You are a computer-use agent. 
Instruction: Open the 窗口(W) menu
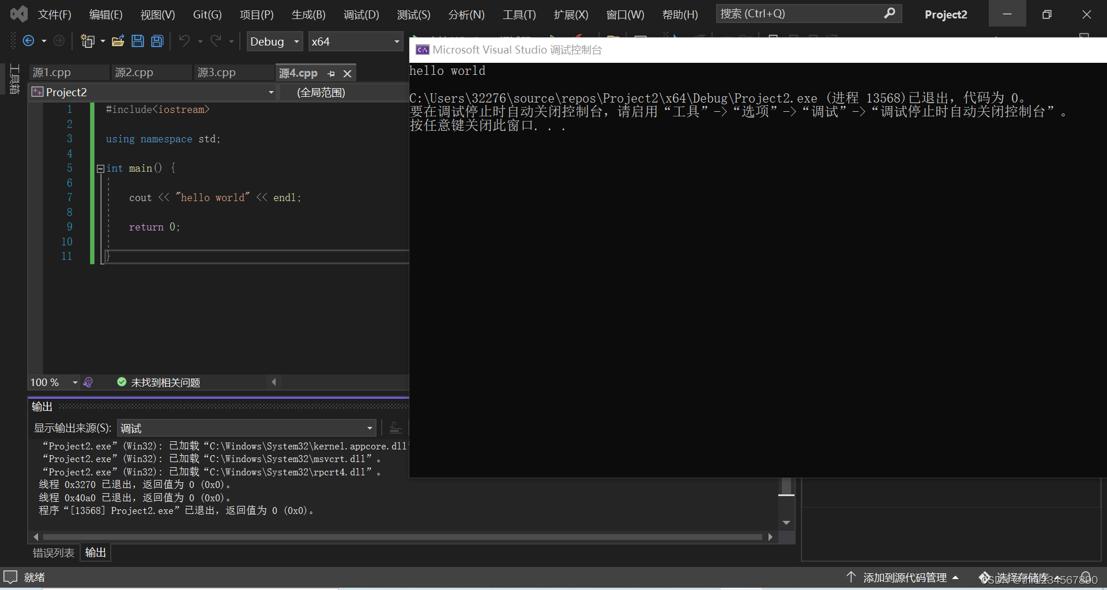click(x=625, y=14)
